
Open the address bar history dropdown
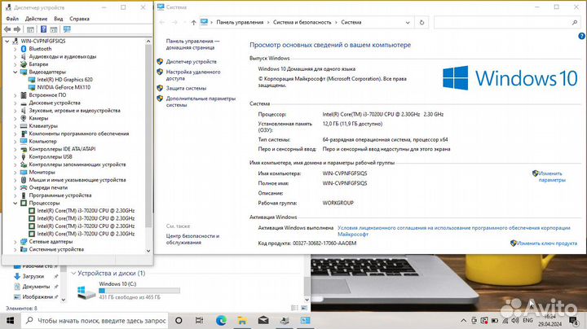[408, 23]
